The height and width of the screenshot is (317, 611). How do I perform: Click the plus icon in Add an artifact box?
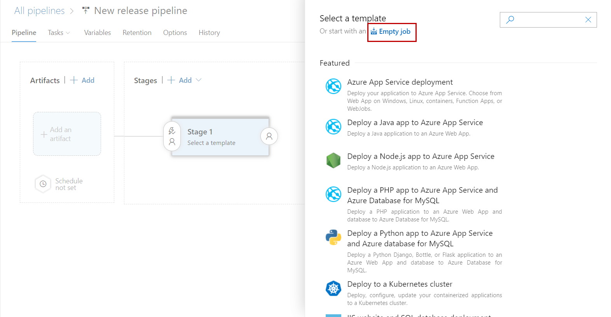pos(44,134)
